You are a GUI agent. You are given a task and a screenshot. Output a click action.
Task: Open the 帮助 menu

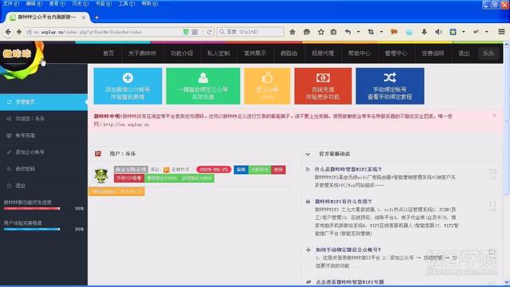pyautogui.click(x=150, y=3)
